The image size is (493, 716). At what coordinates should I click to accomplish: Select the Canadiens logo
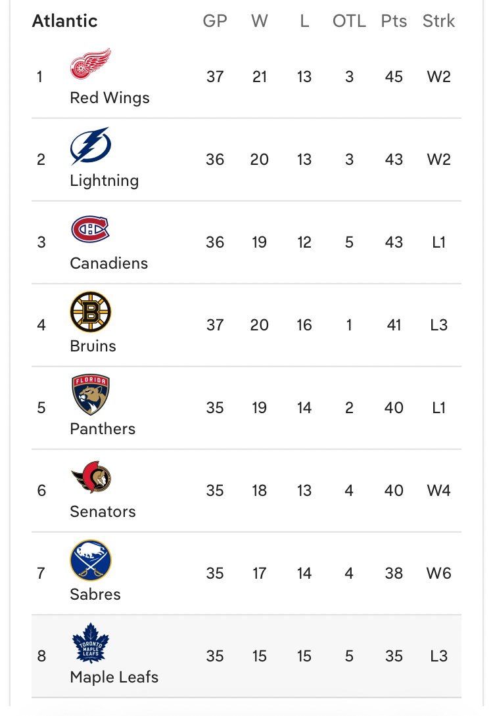click(x=90, y=229)
